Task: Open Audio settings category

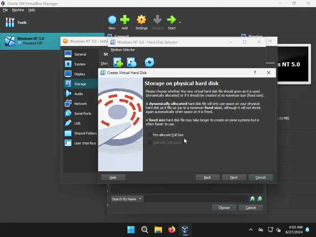Action: click(81, 94)
